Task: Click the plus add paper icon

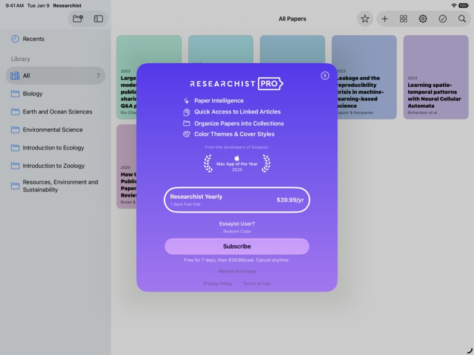Action: pos(385,19)
